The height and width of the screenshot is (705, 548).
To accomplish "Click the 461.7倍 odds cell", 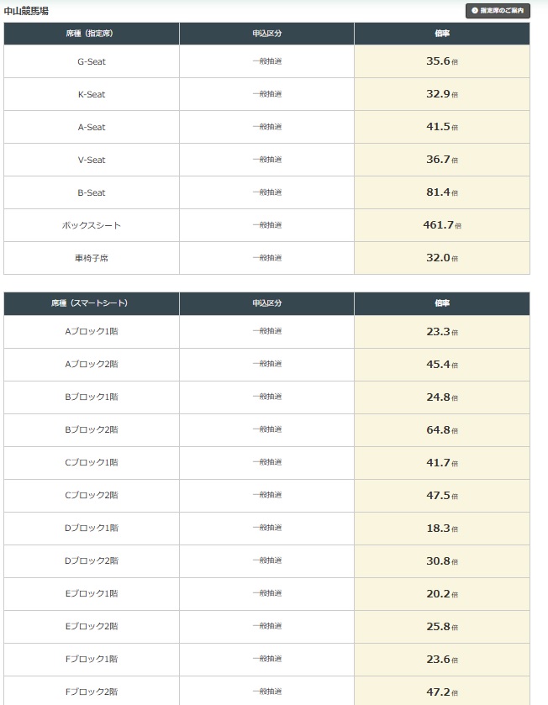I will (441, 225).
